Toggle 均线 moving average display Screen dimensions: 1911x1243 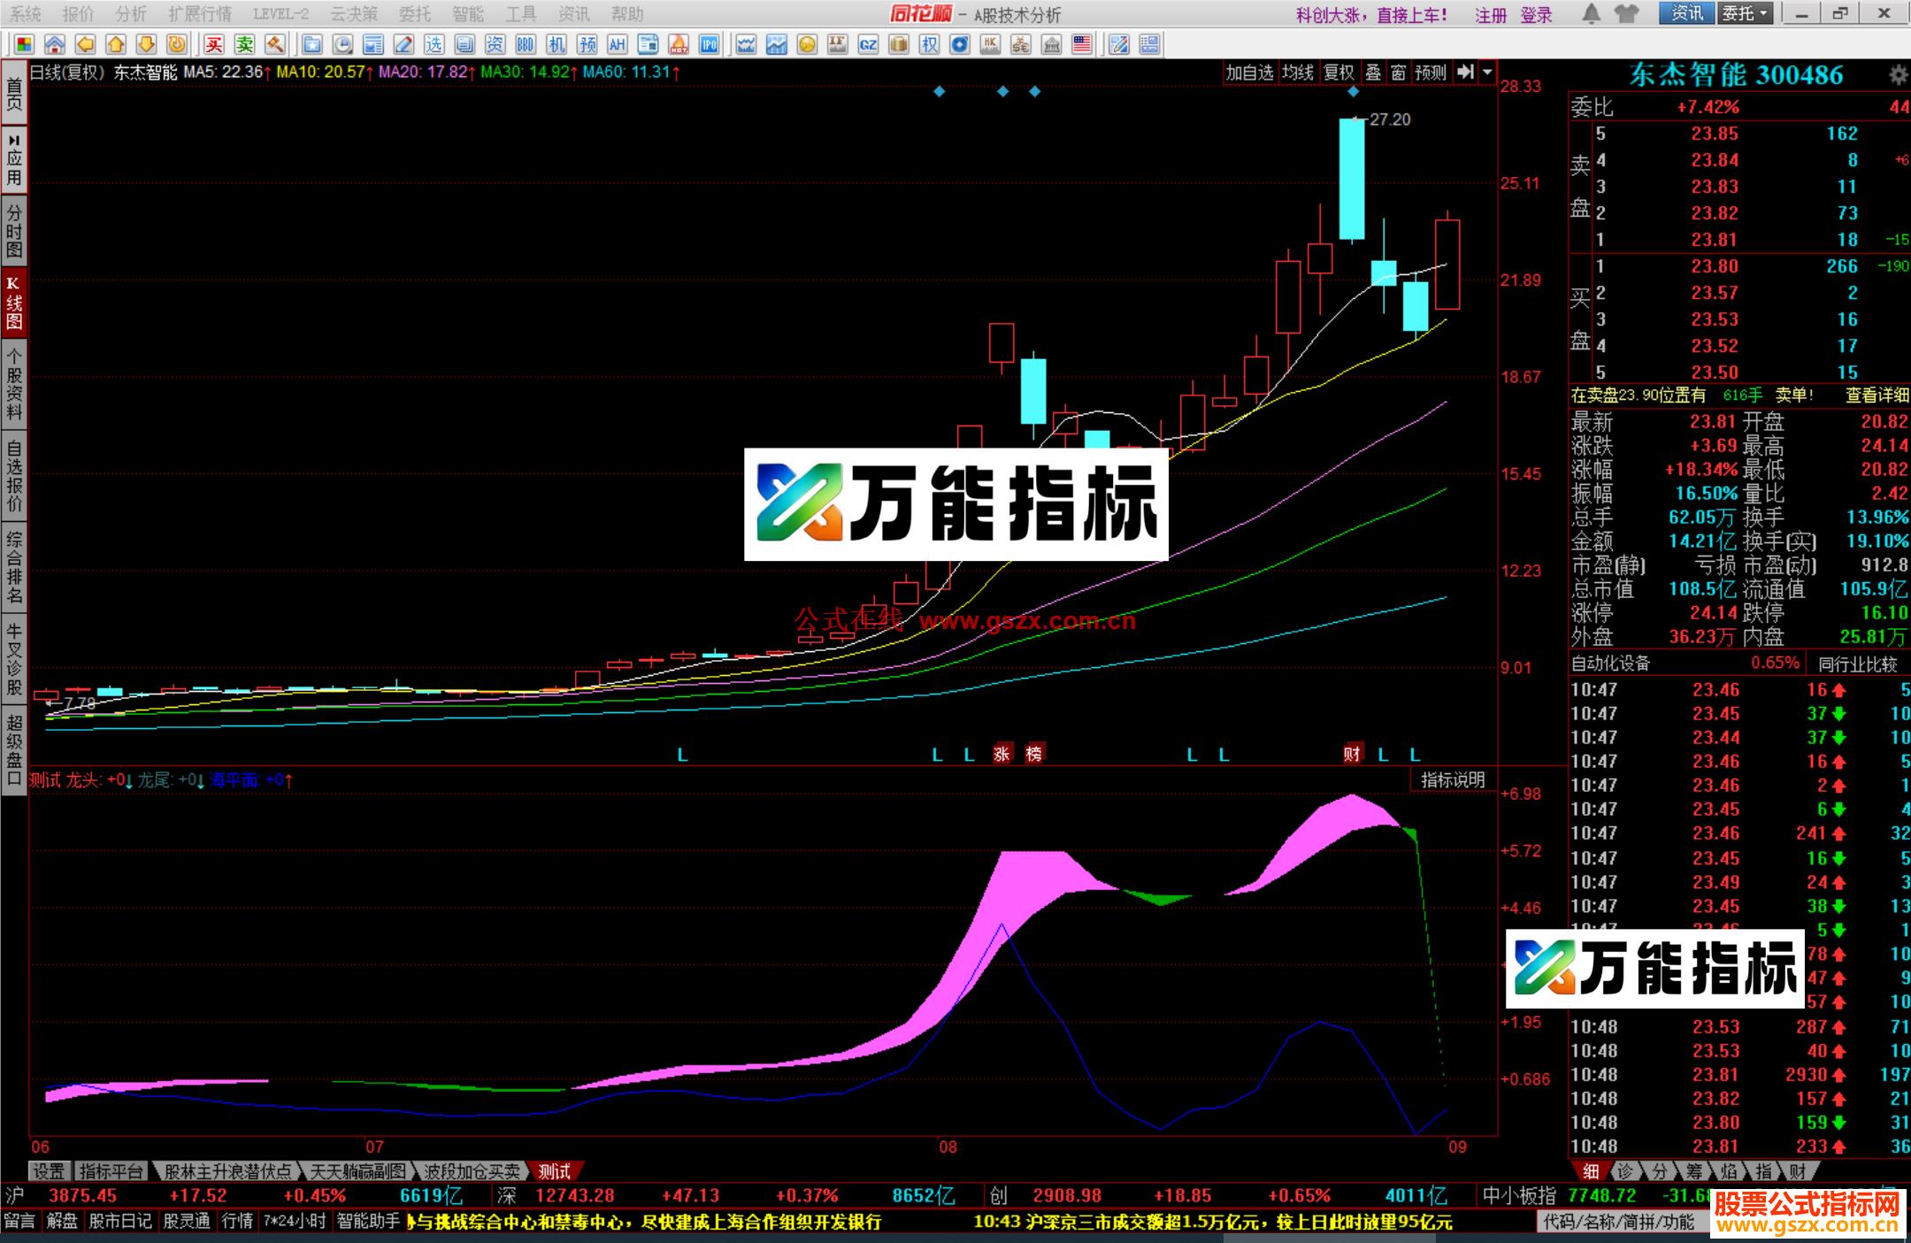[x=1297, y=74]
